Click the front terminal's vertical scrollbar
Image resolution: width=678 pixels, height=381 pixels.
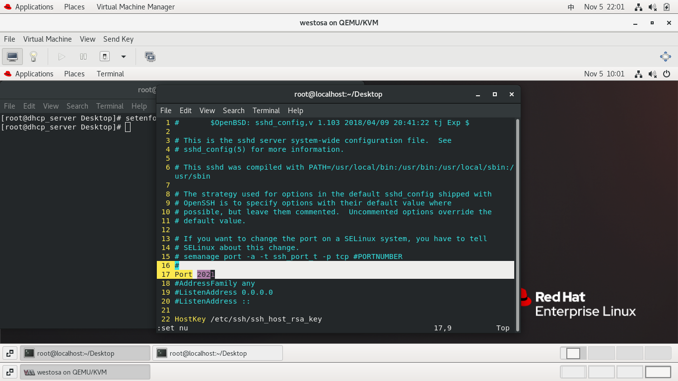[x=518, y=225]
